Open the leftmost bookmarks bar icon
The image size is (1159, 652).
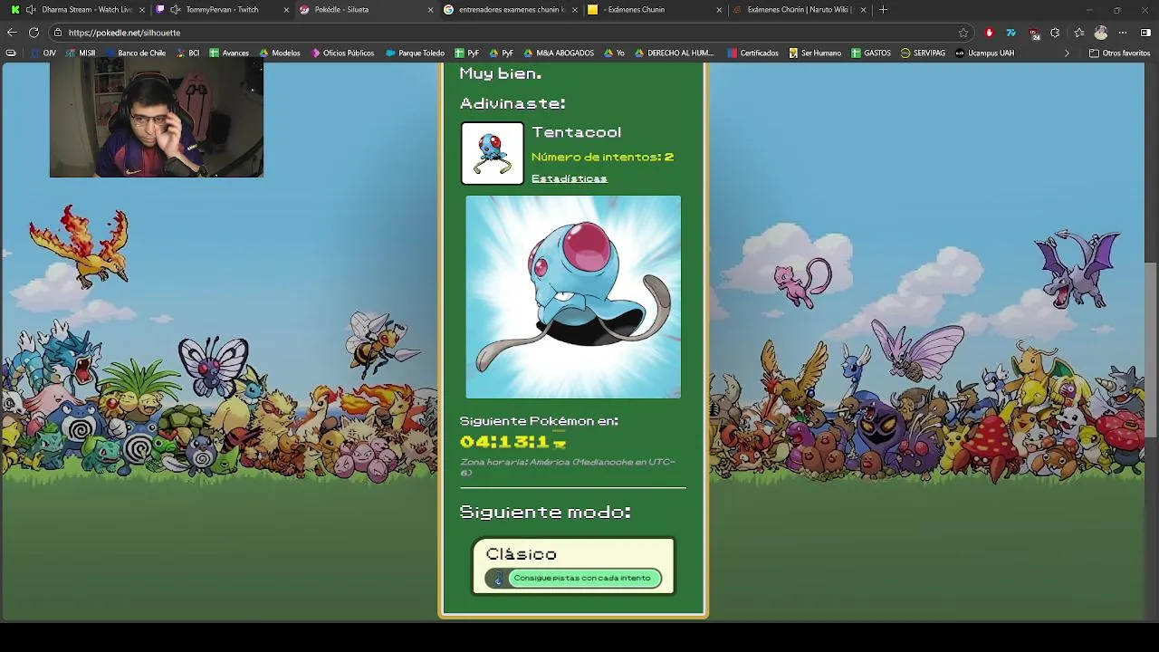click(11, 53)
